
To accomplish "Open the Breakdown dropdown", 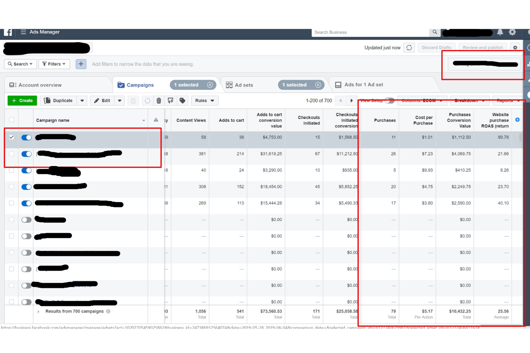I will (x=469, y=100).
